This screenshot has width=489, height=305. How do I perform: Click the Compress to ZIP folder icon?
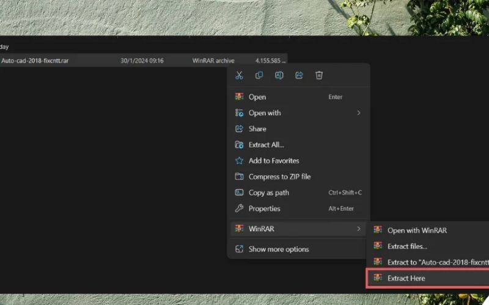[239, 176]
